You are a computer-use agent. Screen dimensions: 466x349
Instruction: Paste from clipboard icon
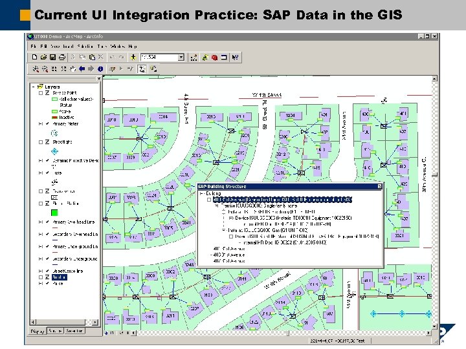click(92, 58)
